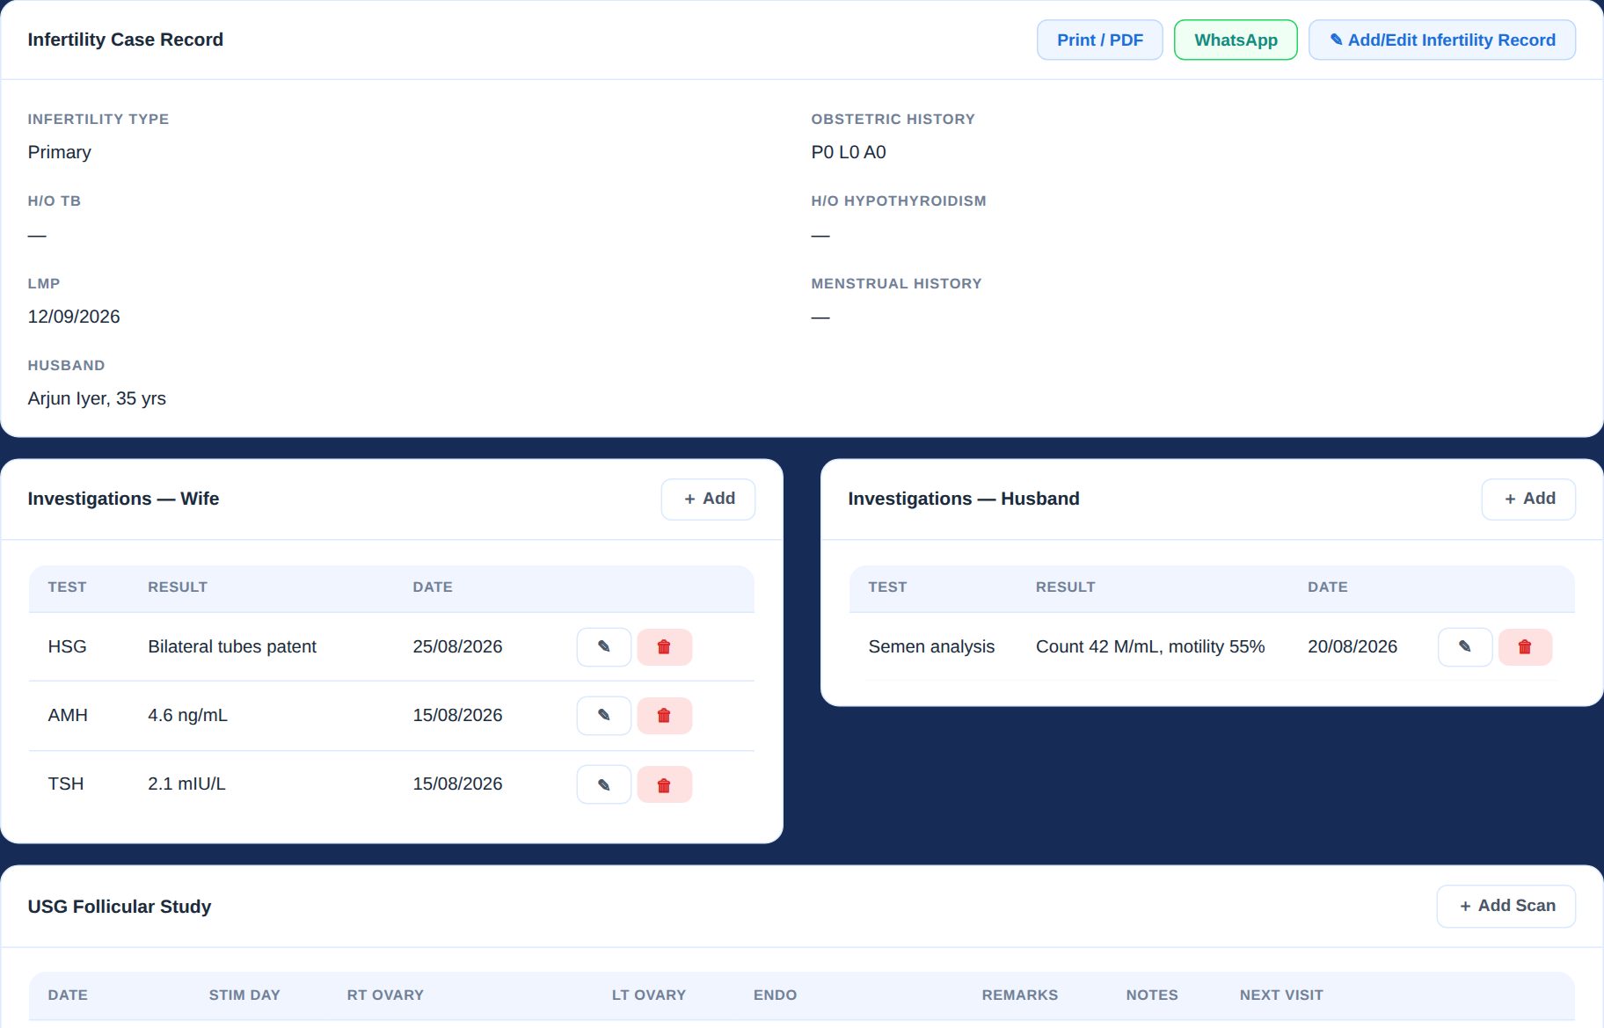Add a new wife investigation

click(708, 499)
